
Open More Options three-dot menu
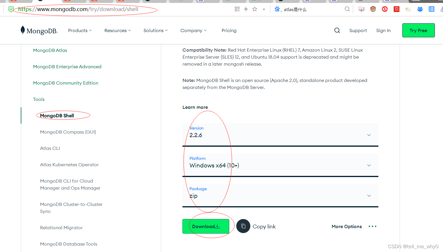[x=373, y=226]
